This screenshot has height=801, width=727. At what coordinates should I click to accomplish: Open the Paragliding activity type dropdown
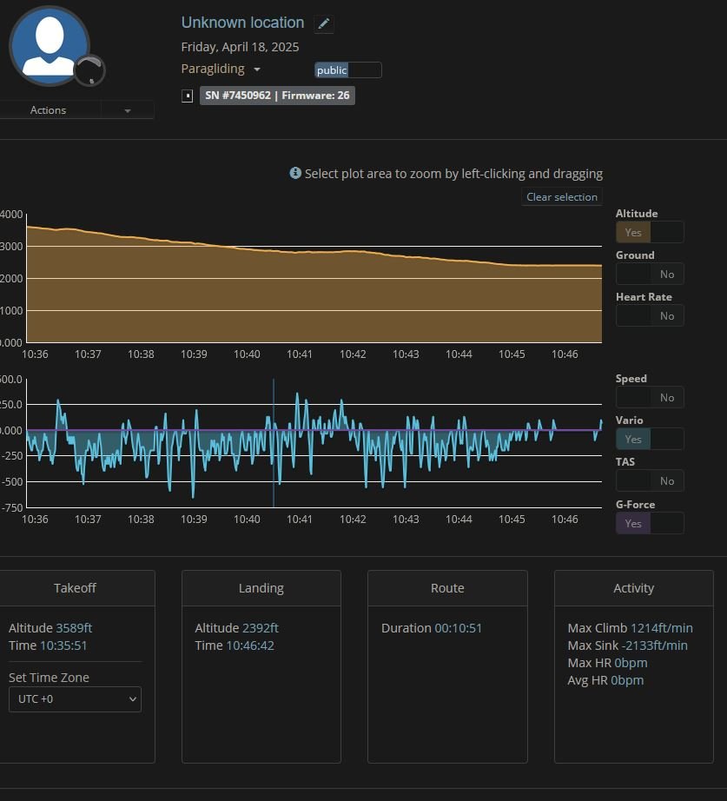[221, 69]
